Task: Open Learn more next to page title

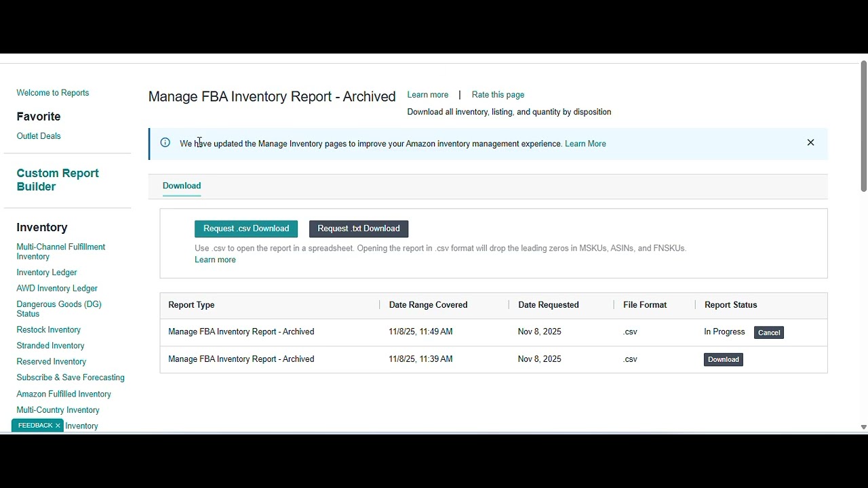Action: pos(428,95)
